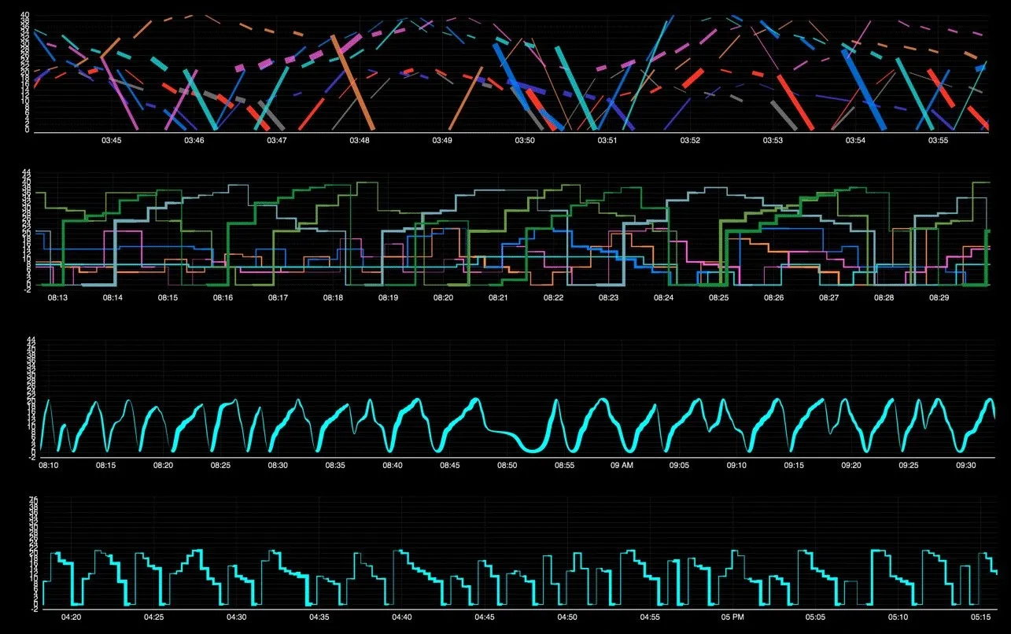Click the 03:45 time axis label

click(x=112, y=141)
